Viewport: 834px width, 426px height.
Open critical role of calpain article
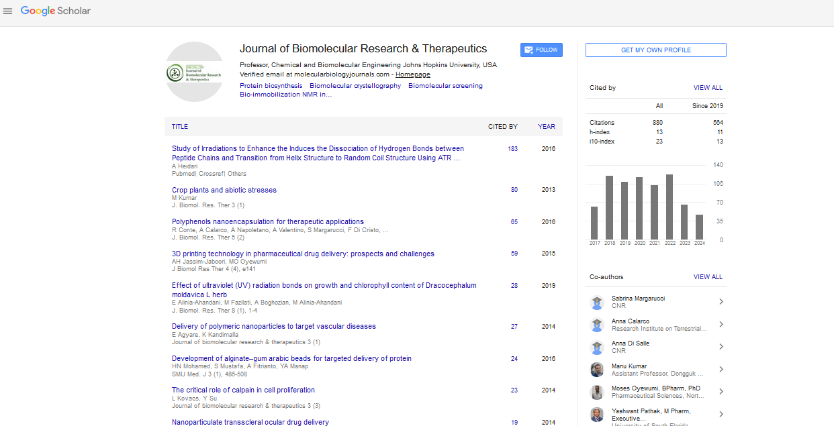pos(243,390)
